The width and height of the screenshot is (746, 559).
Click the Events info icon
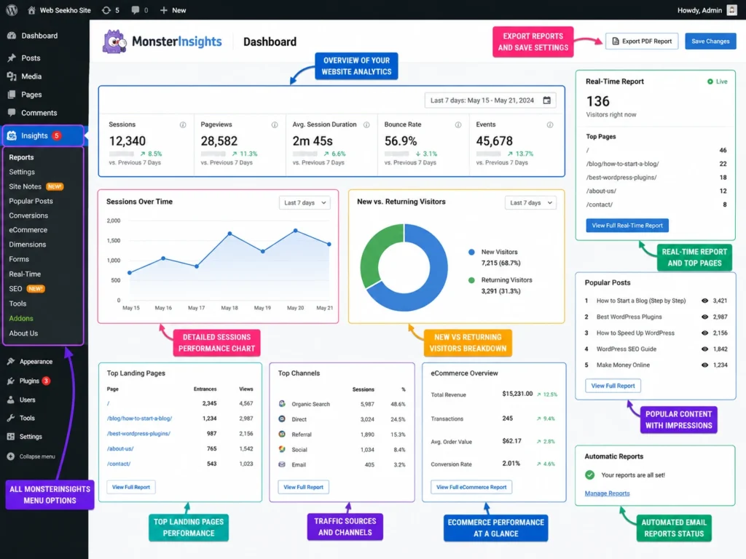point(550,125)
